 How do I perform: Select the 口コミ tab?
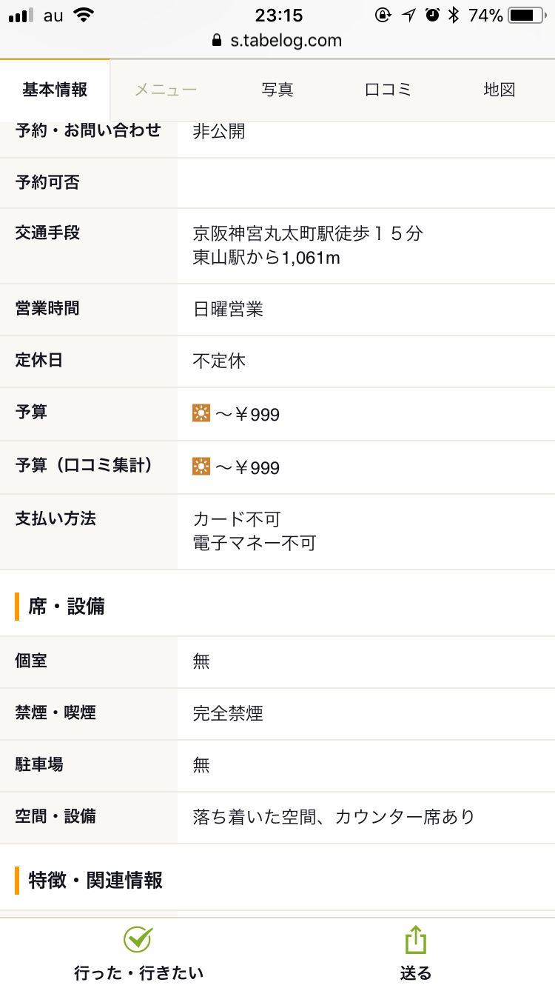(x=388, y=90)
